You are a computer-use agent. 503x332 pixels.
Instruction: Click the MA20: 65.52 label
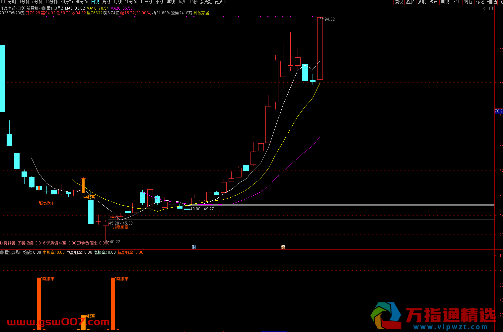click(122, 8)
